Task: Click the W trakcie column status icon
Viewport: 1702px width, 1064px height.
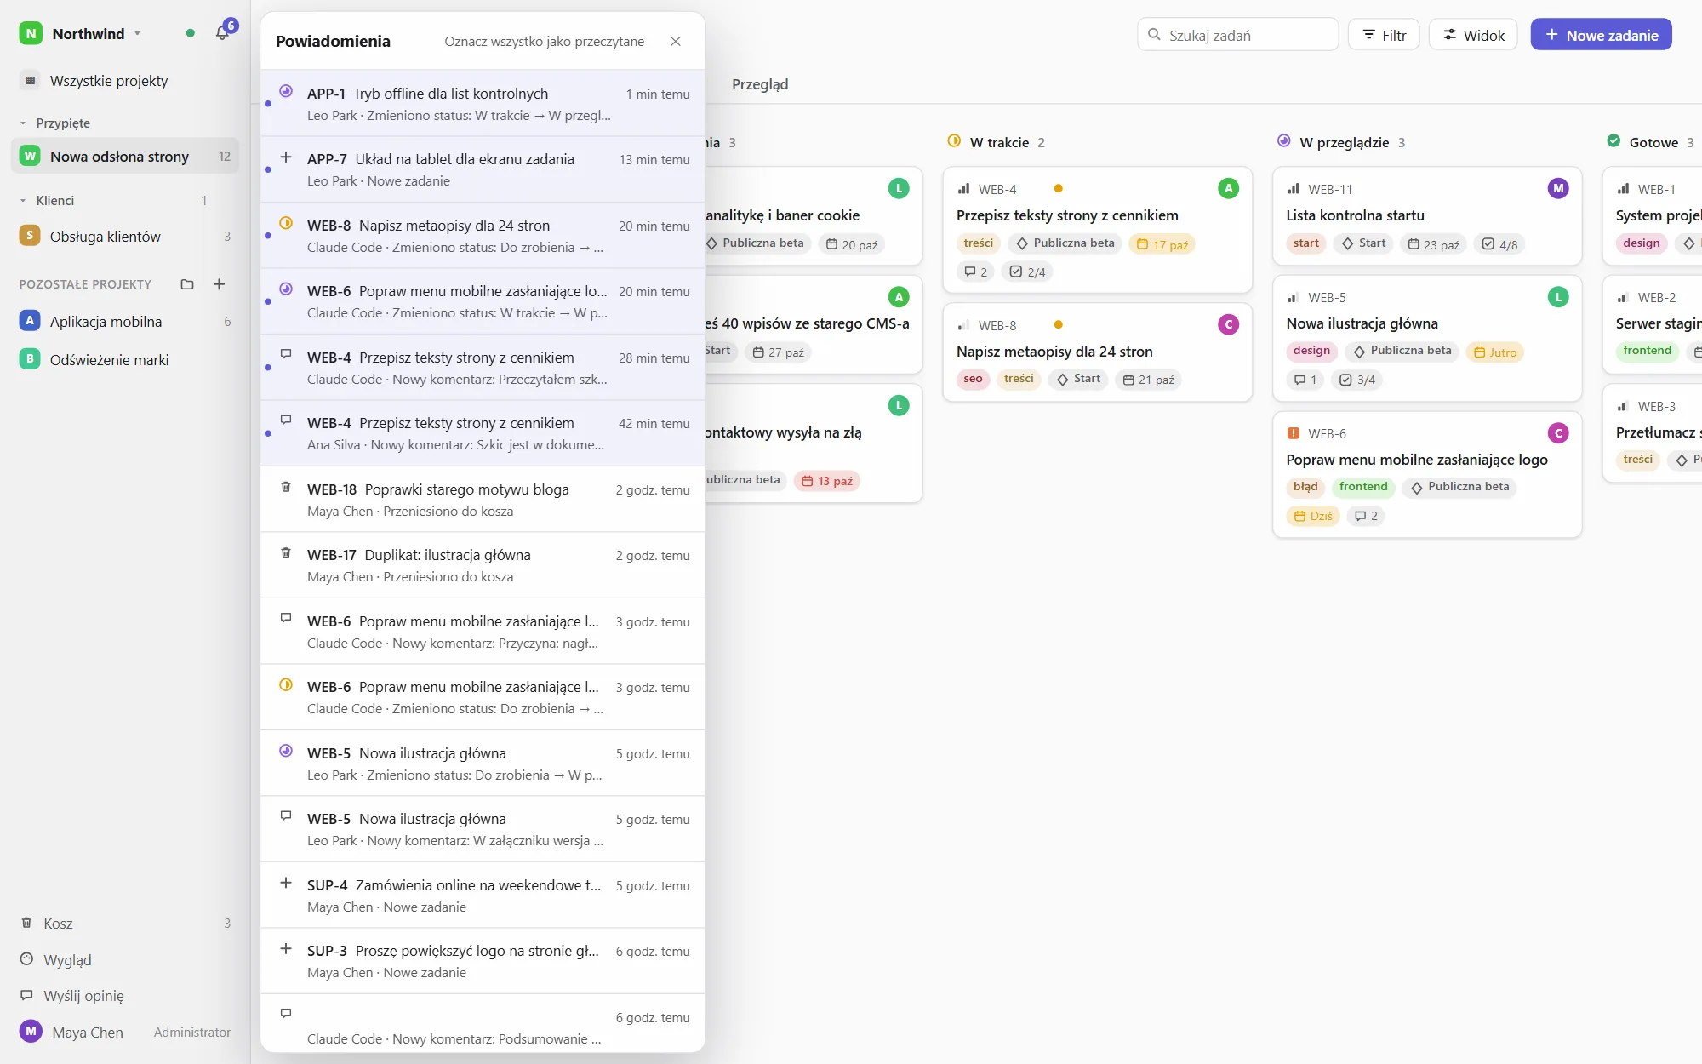Action: 954,141
